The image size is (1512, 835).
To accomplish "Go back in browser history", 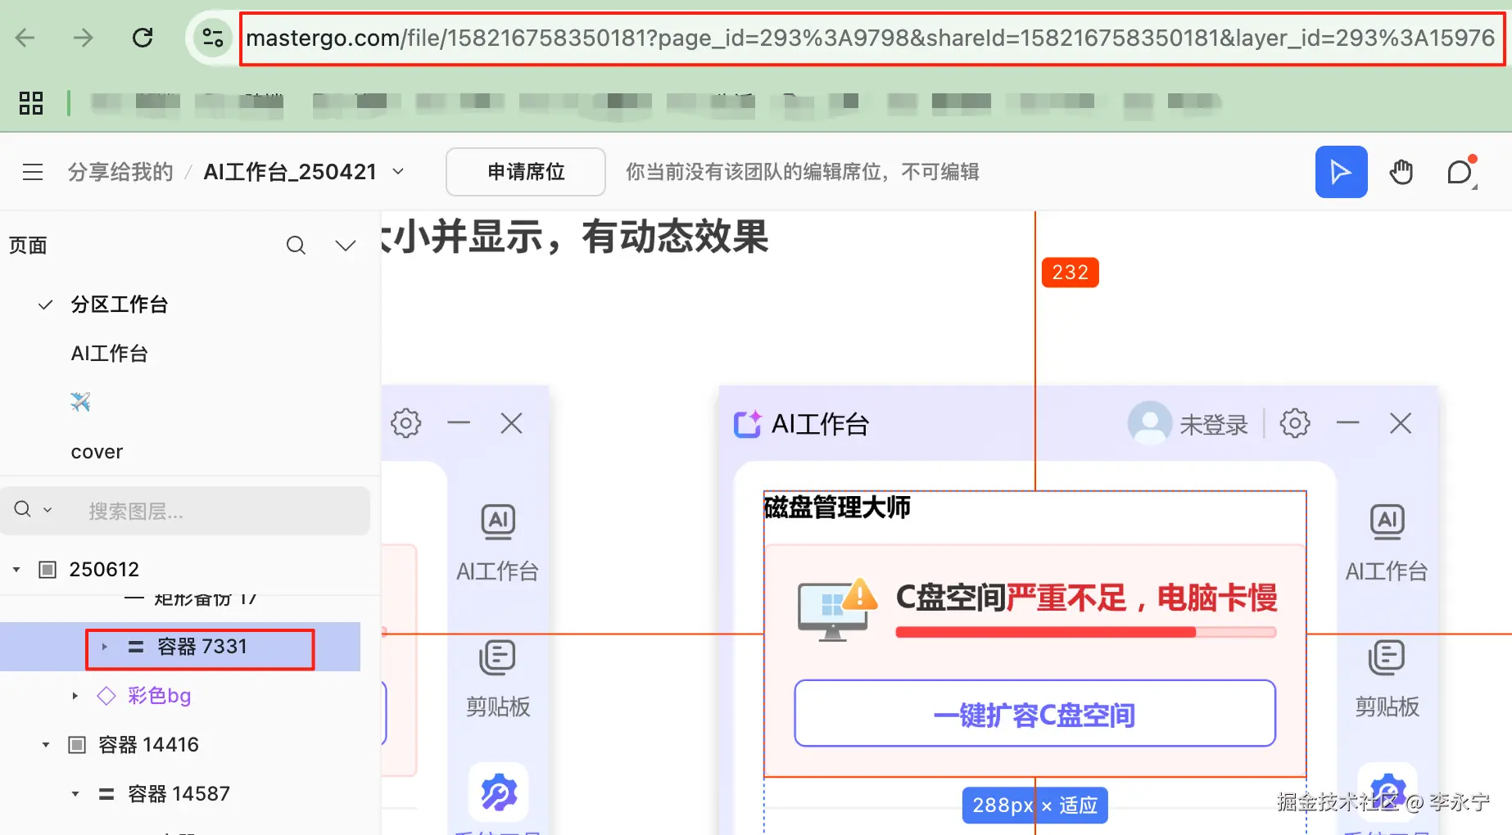I will [x=25, y=38].
